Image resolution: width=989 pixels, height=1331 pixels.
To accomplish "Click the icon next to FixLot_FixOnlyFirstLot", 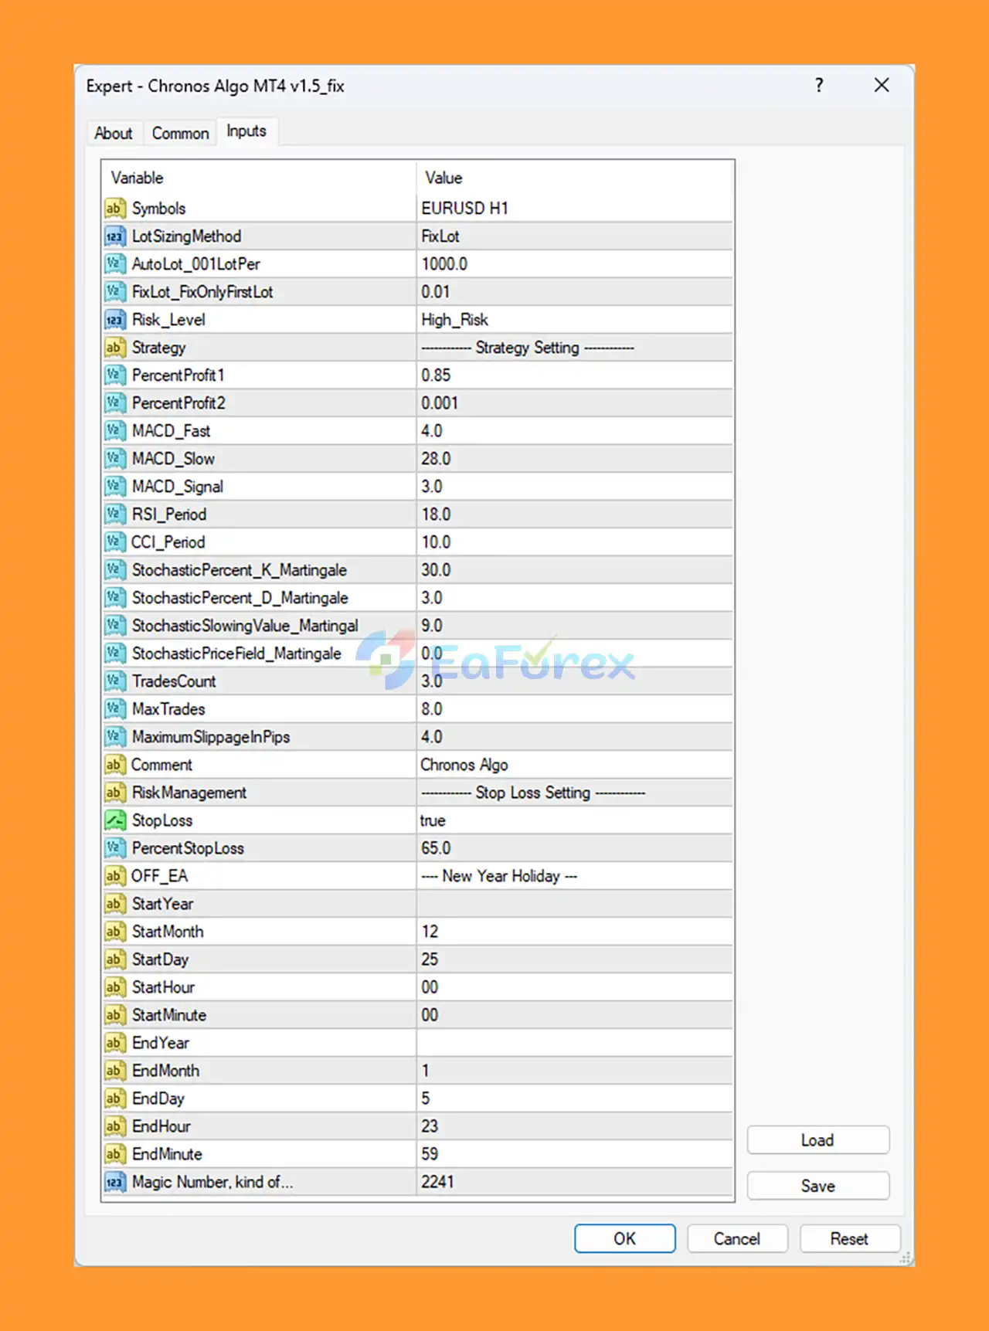I will [x=114, y=292].
